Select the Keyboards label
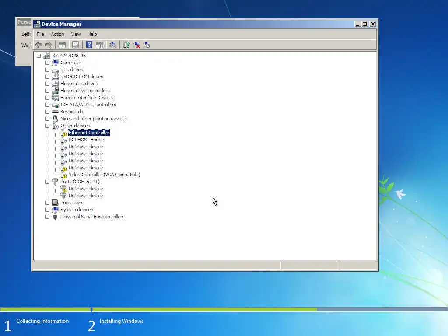448x336 pixels. coord(71,112)
